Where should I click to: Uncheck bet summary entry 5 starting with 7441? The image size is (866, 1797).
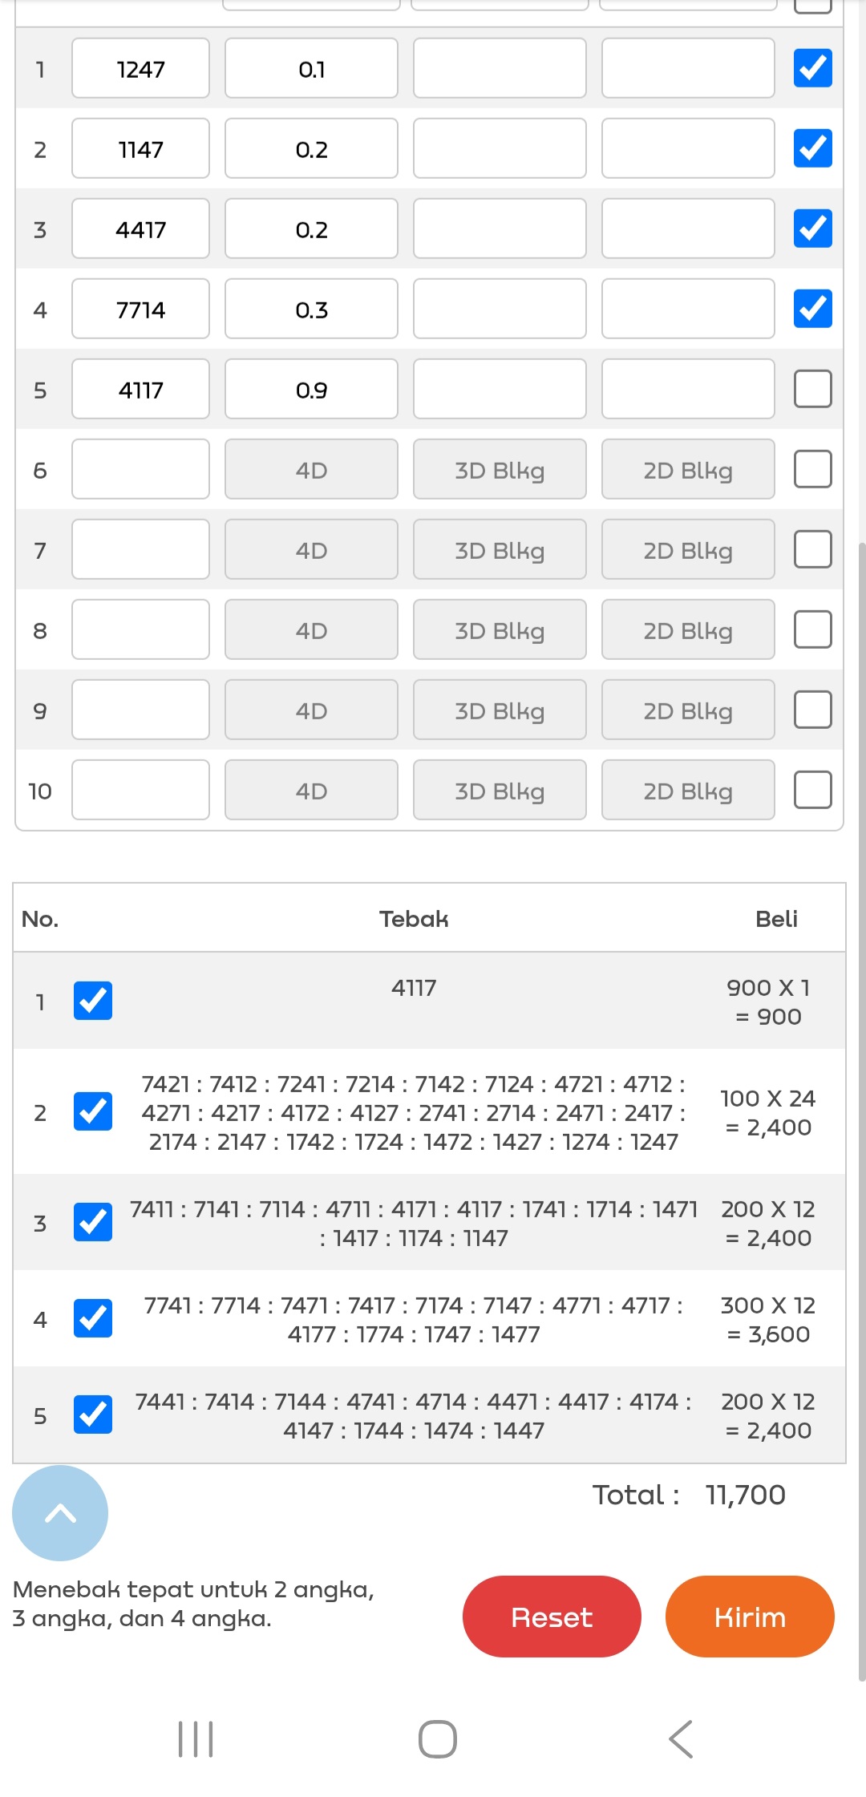[x=93, y=1415]
